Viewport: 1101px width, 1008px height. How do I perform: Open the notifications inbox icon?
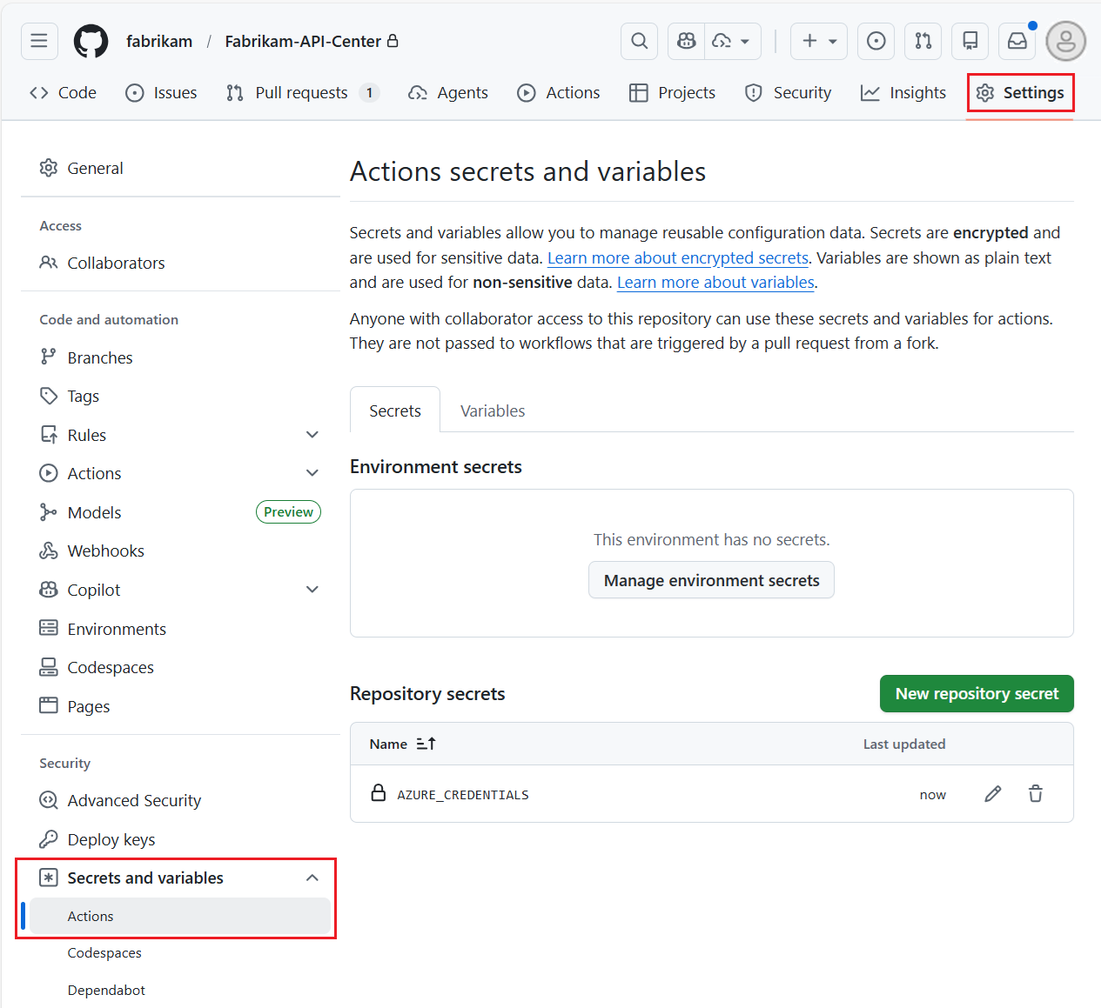click(x=1017, y=41)
